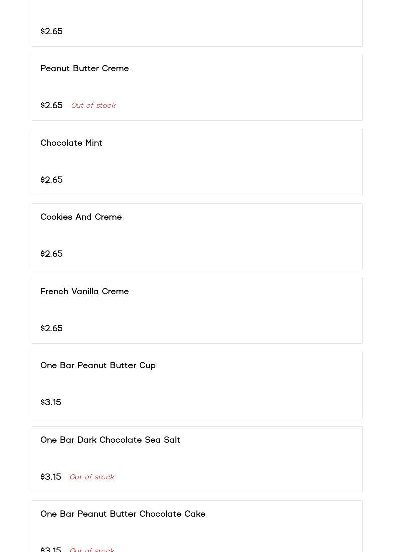Click Out of stock label on Dark Chocolate Sea Salt
Screen dimensions: 394x552
coord(92,477)
